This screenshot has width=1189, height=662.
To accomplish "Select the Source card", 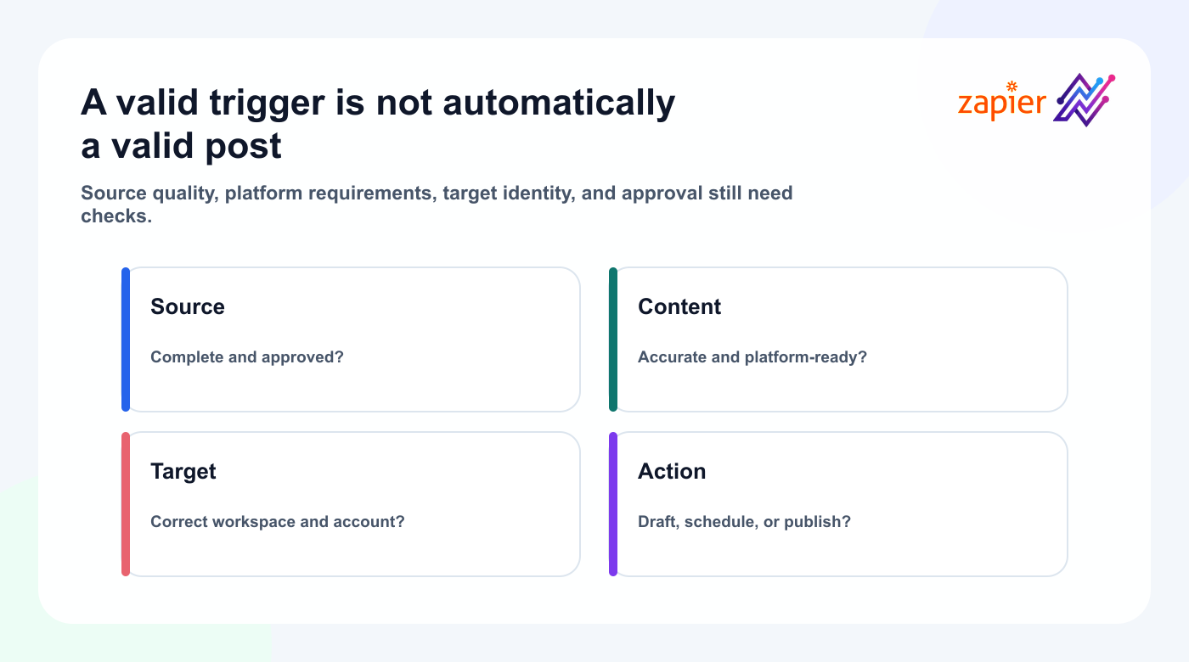I will [x=351, y=339].
